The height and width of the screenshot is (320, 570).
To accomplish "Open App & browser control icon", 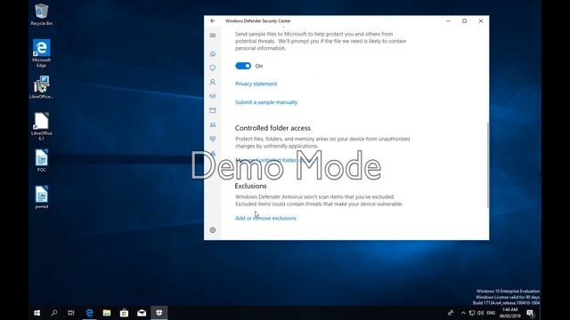I will (x=213, y=110).
